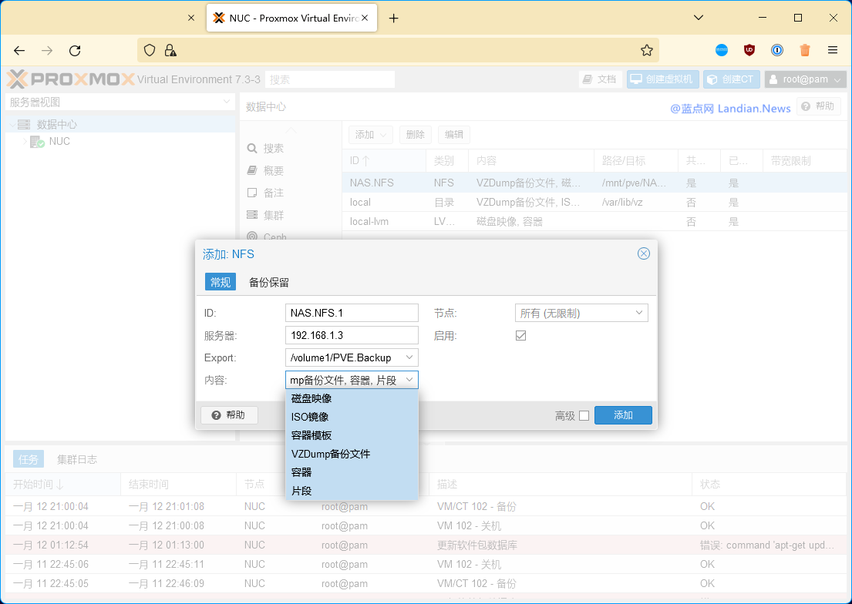Uncheck the 启用 checkbox in the dialog
This screenshot has width=852, height=604.
click(521, 335)
